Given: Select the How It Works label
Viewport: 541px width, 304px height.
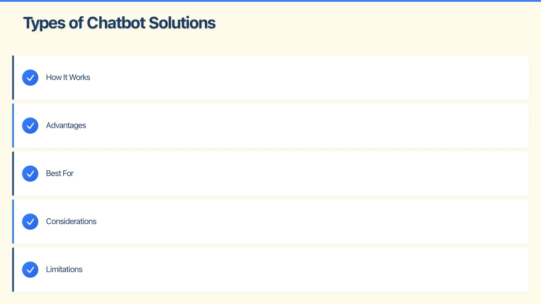Looking at the screenshot, I should 68,77.
